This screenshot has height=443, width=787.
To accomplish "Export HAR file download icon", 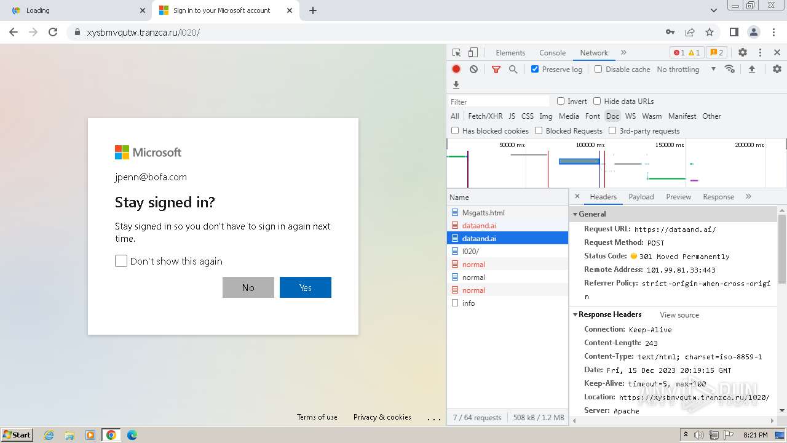I will point(456,85).
